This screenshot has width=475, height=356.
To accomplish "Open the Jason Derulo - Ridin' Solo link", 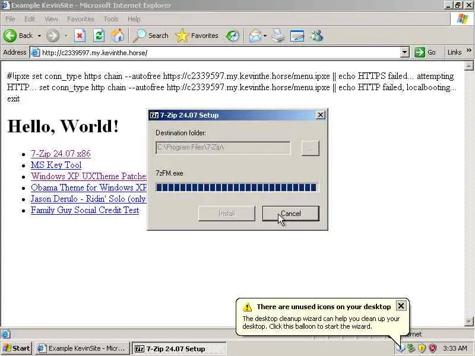I will click(88, 199).
